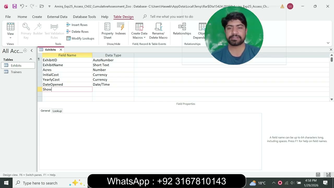Switch to Datasheet view in status bar
This screenshot has height=188, width=334.
(318, 175)
